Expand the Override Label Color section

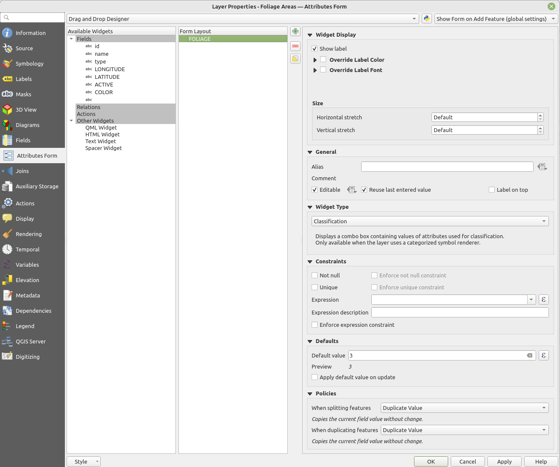pyautogui.click(x=315, y=60)
